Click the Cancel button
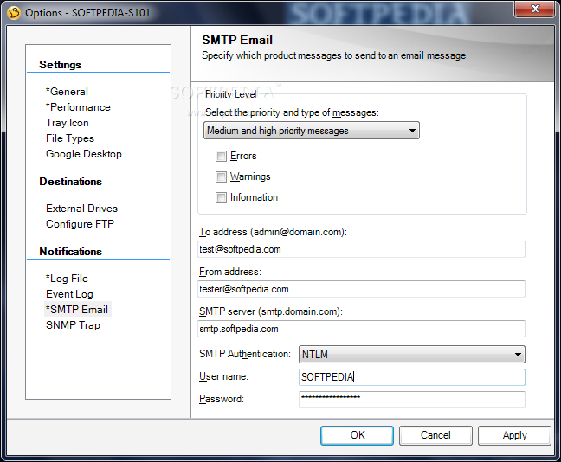This screenshot has width=561, height=462. [x=435, y=435]
